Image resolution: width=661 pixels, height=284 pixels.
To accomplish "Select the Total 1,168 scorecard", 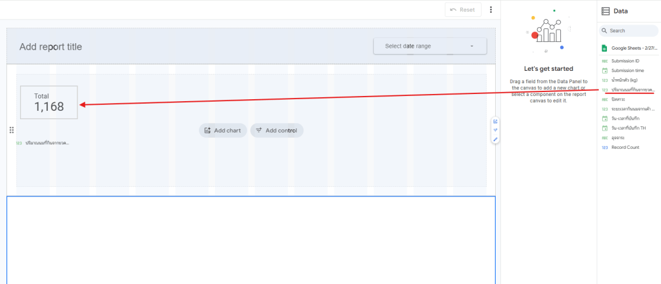I will pyautogui.click(x=49, y=102).
